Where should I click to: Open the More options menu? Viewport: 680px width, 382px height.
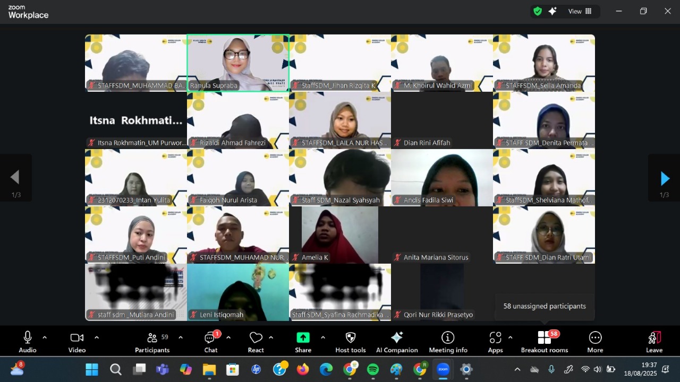(595, 341)
